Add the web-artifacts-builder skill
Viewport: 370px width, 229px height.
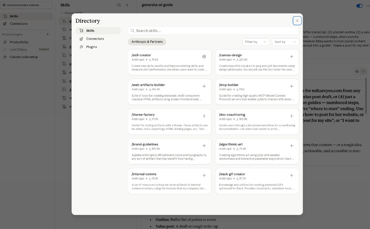pos(204,87)
